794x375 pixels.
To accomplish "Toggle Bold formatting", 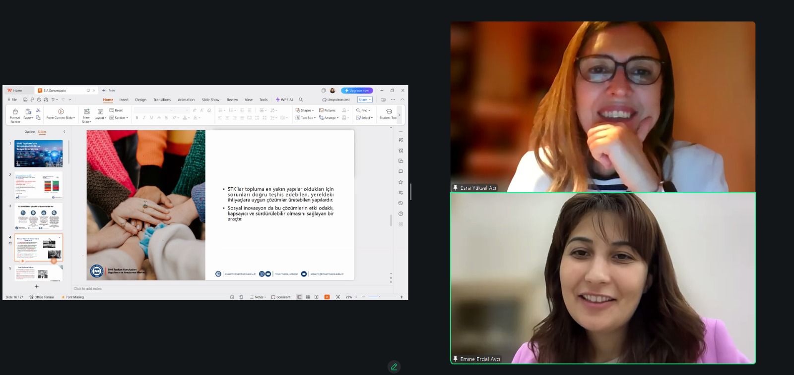I will point(137,118).
